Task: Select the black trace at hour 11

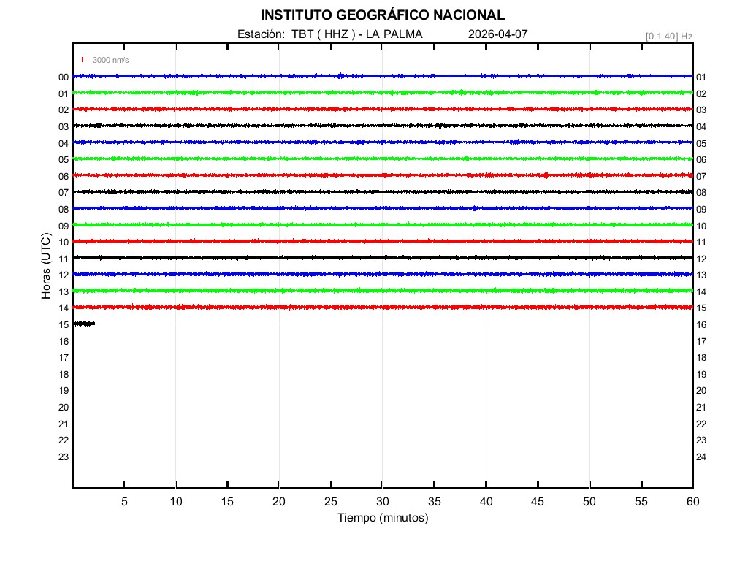Action: point(382,257)
